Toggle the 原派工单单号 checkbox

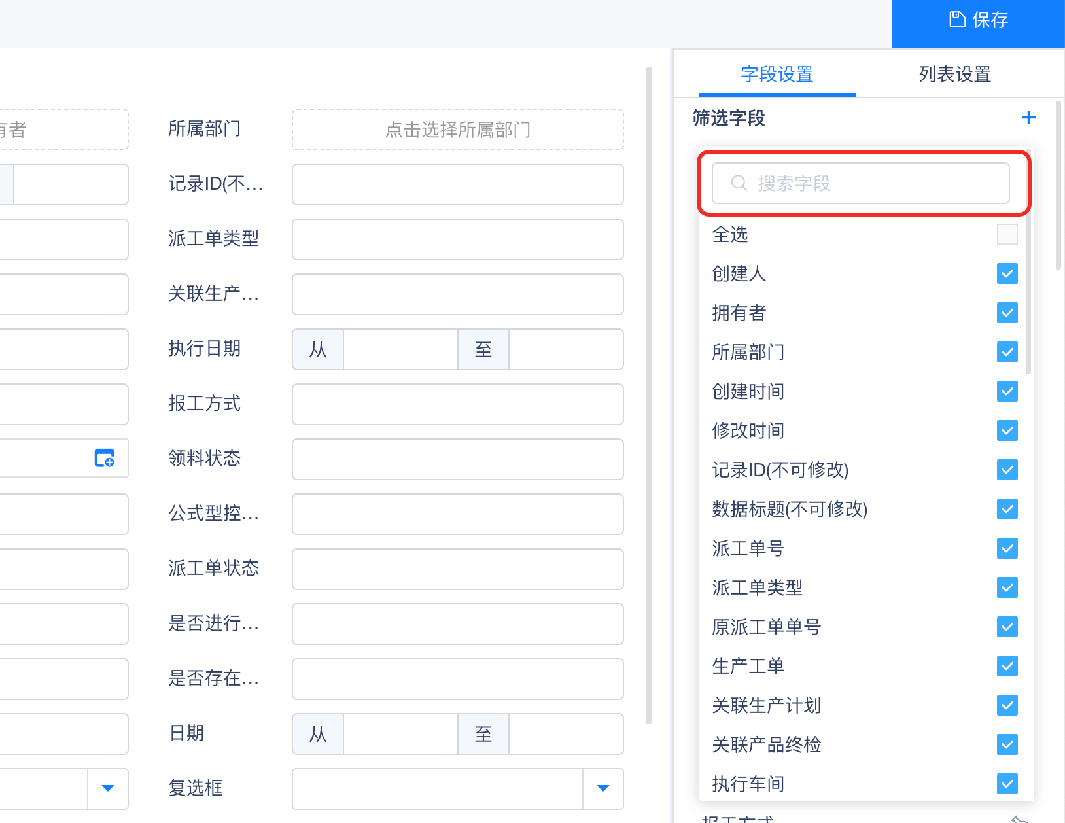click(1007, 627)
